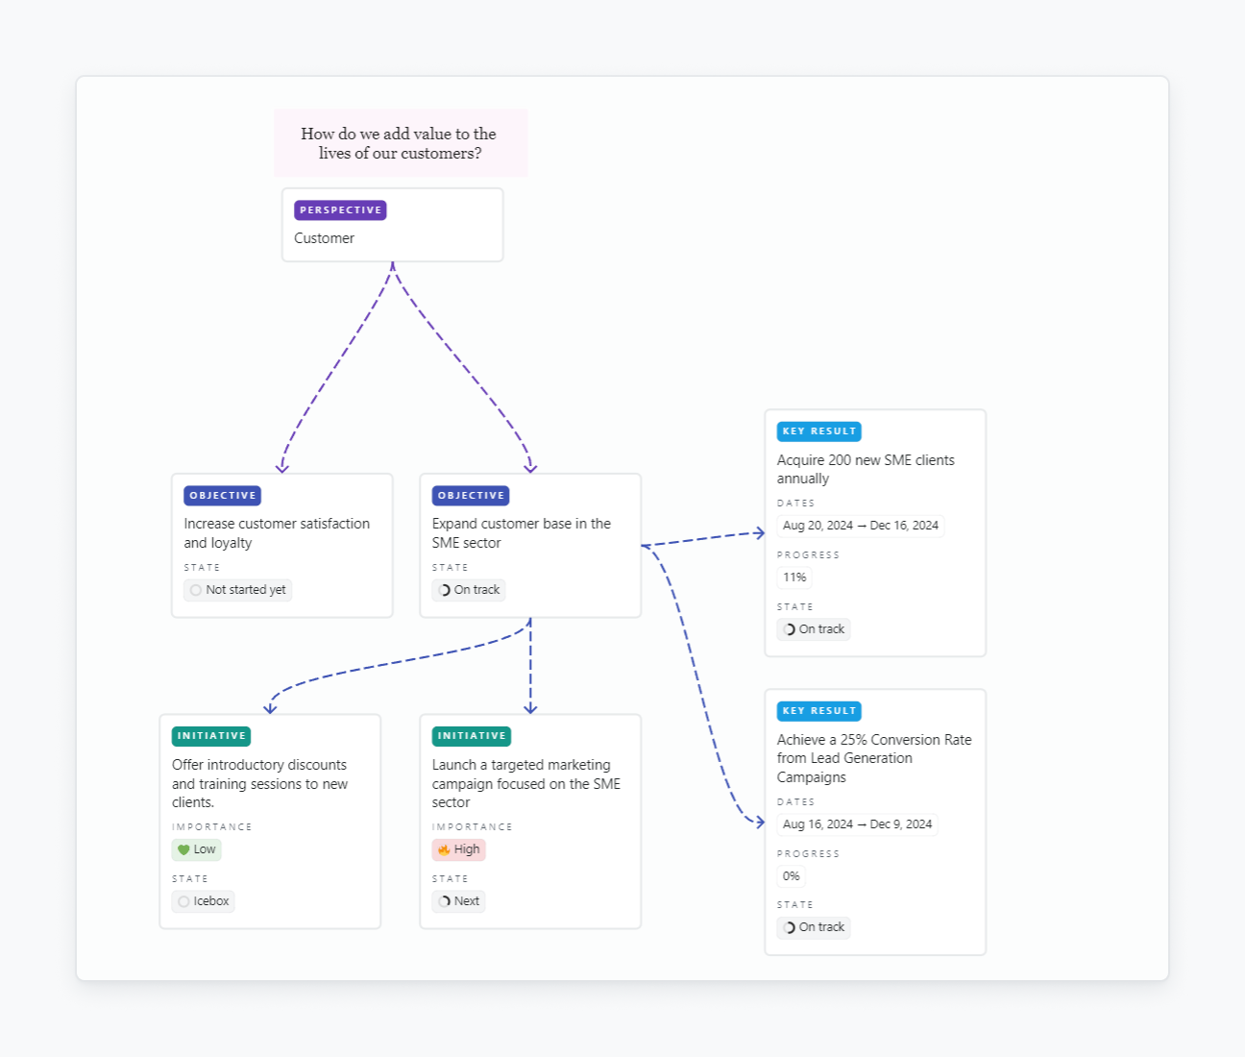Select the purple Perspective badge

[x=340, y=210]
